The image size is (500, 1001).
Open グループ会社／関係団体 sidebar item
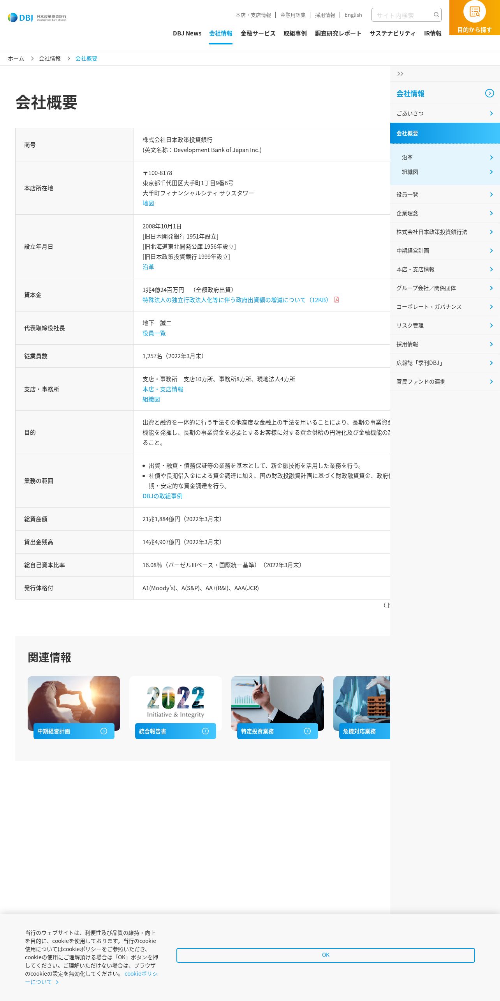pyautogui.click(x=445, y=288)
